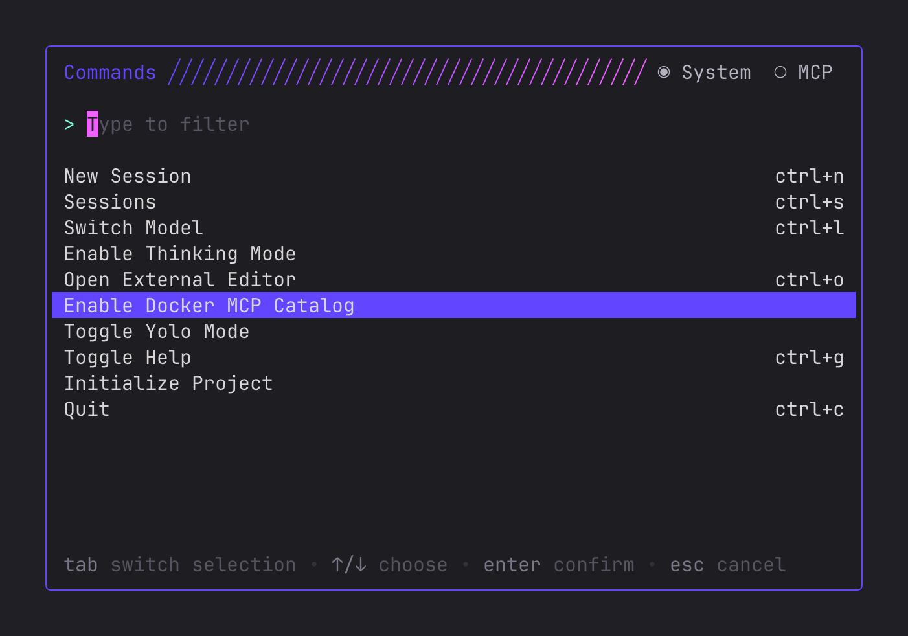Screen dimensions: 908x636
Task: Choose the New Session command
Action: [128, 176]
